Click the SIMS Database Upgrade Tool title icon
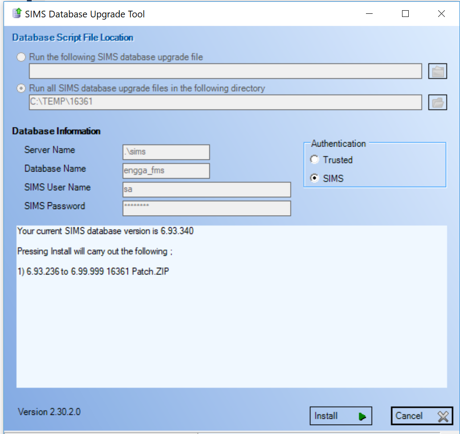Image resolution: width=460 pixels, height=434 pixels. (x=17, y=13)
